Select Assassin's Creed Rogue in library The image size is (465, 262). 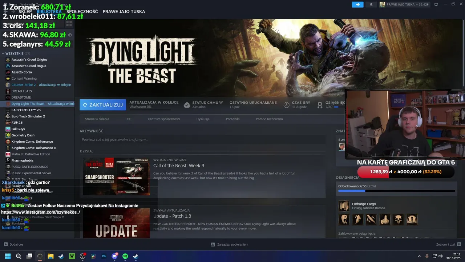pyautogui.click(x=29, y=66)
